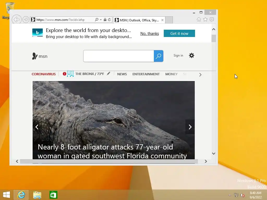Open THE BRONX / 73°F weather link

pyautogui.click(x=90, y=74)
